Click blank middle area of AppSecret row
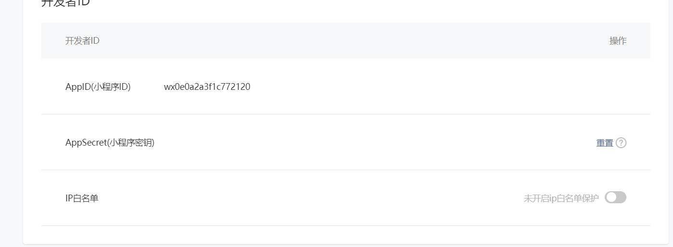This screenshot has width=673, height=247. (x=375, y=143)
